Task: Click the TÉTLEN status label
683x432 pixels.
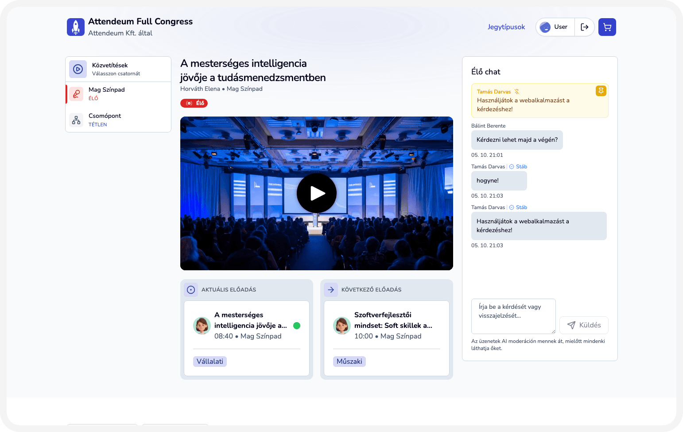Action: pyautogui.click(x=98, y=125)
